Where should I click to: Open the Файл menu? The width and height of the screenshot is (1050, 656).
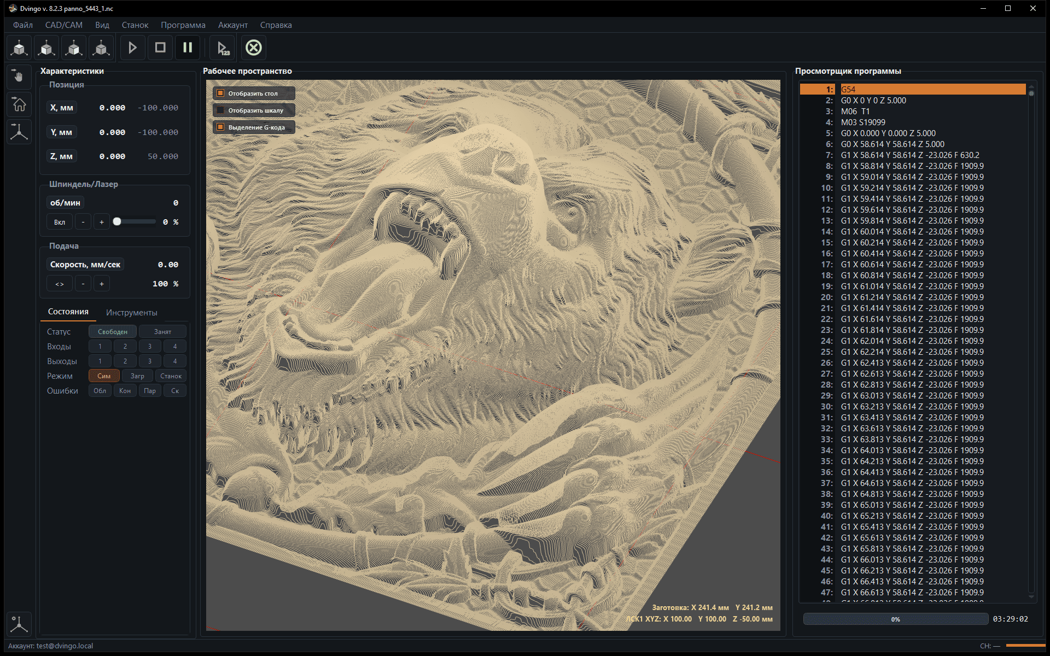(x=23, y=25)
